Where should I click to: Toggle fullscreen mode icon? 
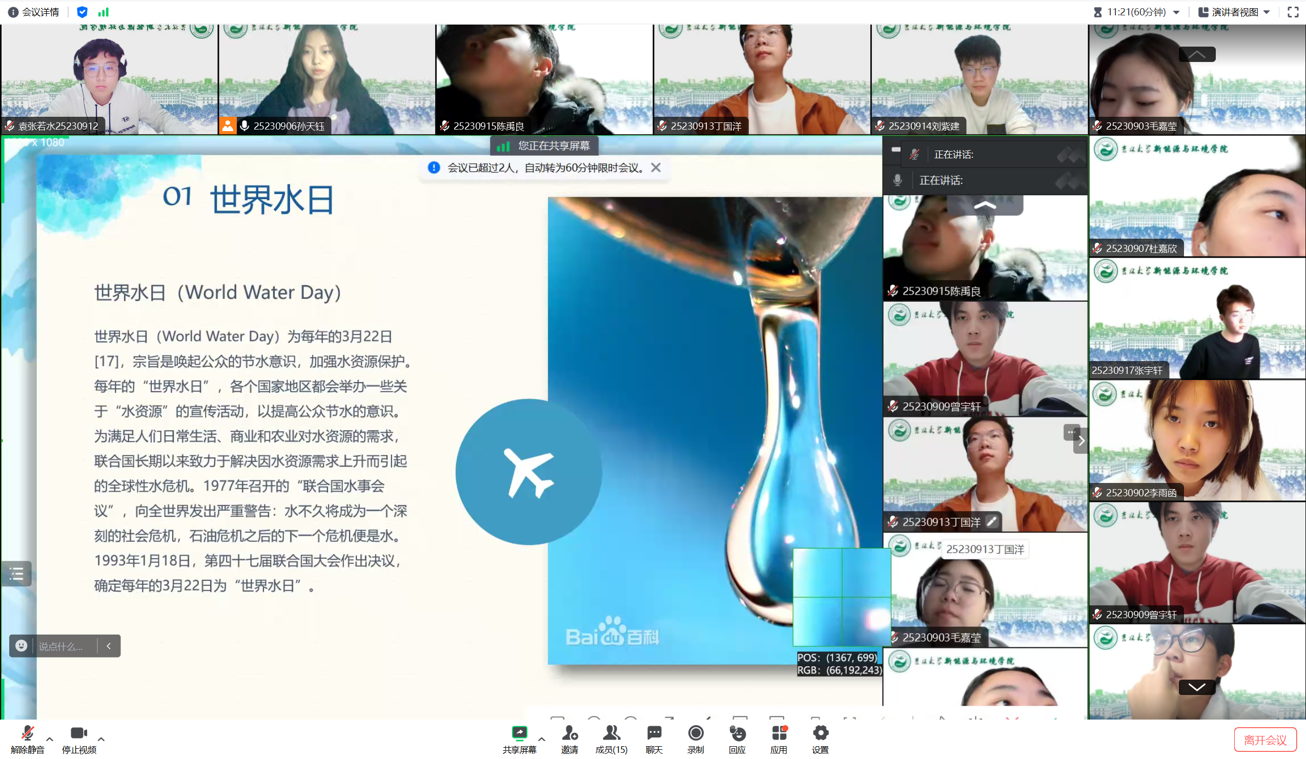pyautogui.click(x=1293, y=12)
